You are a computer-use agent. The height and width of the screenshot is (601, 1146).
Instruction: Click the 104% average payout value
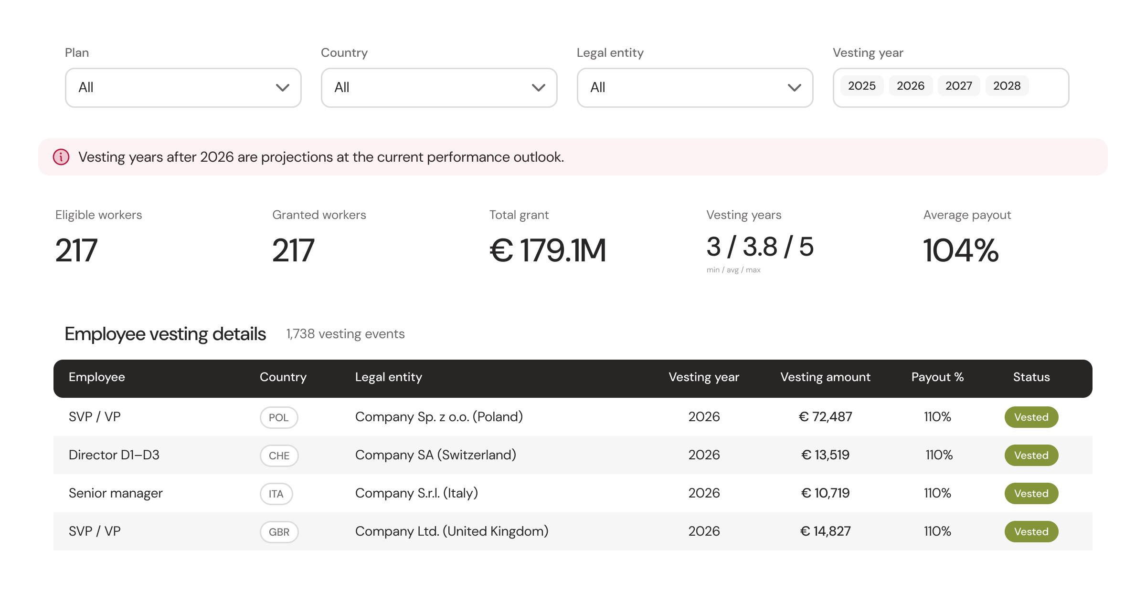coord(961,250)
